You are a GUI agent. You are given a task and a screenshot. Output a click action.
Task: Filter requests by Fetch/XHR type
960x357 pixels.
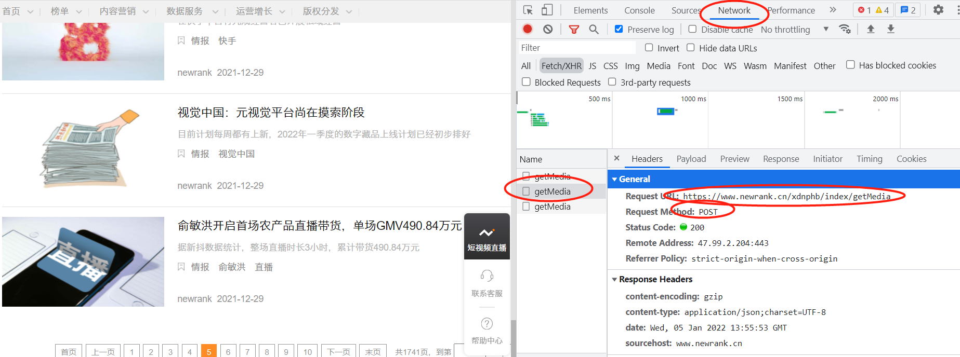[561, 66]
